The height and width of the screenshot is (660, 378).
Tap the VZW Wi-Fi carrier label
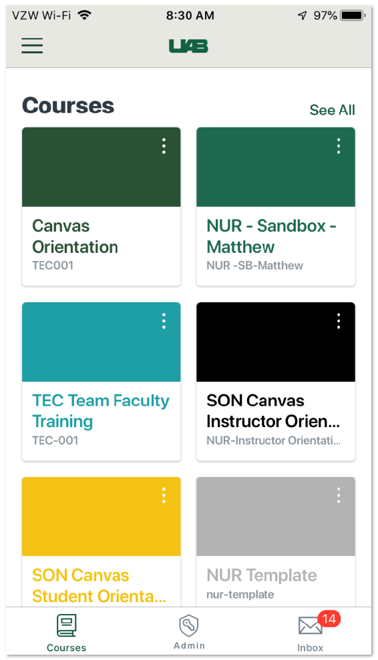pos(41,16)
